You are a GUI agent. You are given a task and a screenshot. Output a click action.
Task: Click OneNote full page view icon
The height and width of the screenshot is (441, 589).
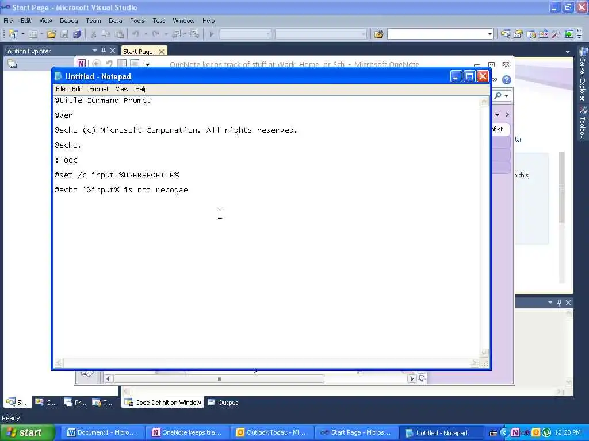[135, 64]
